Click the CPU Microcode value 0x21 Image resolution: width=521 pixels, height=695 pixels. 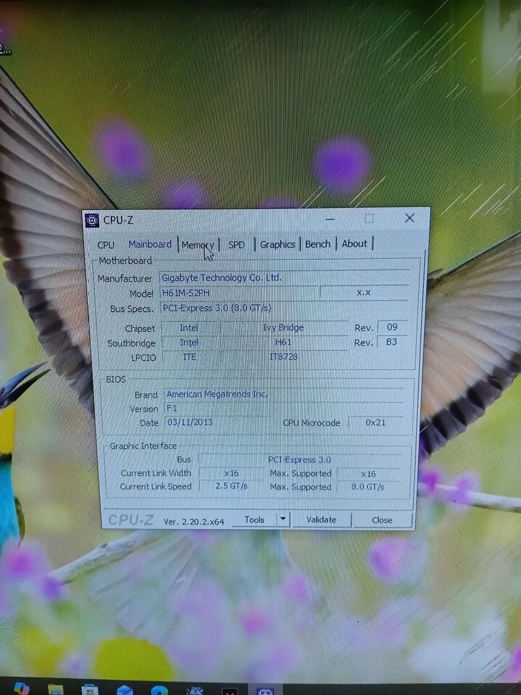(x=376, y=422)
